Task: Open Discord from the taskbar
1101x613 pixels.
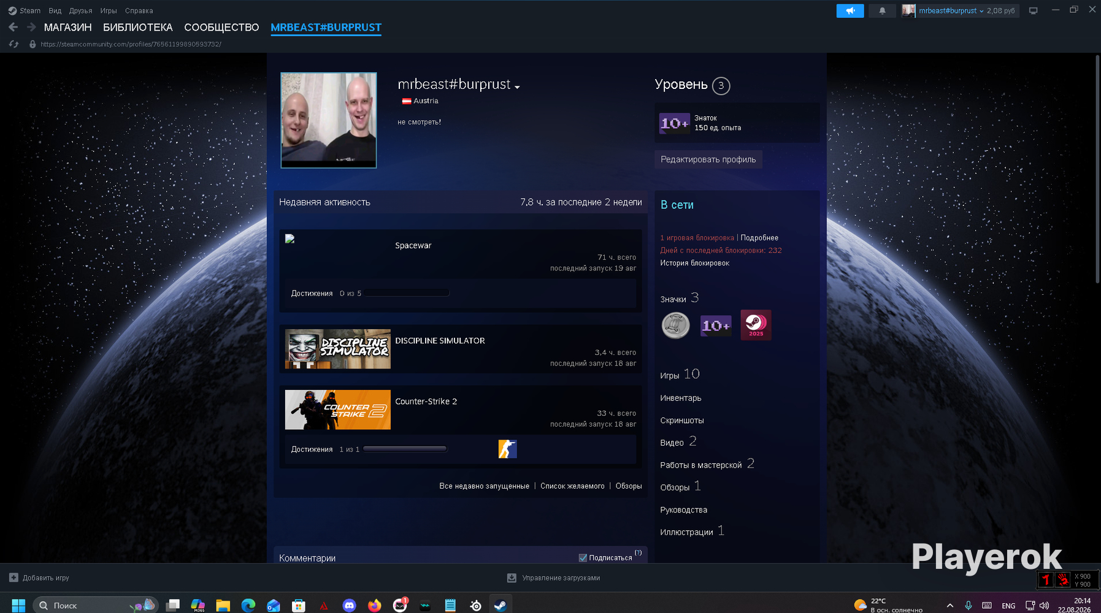Action: (x=349, y=606)
